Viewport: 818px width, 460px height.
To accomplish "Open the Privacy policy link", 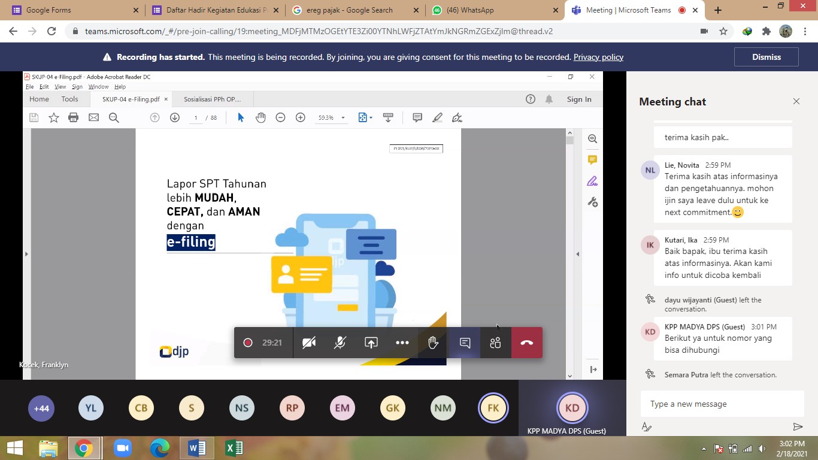I will (x=598, y=57).
